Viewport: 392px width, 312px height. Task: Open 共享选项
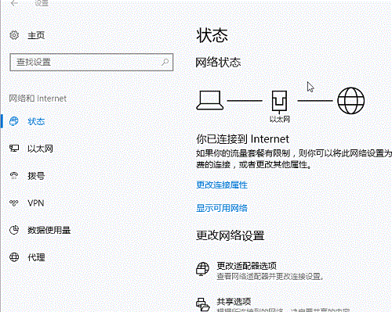234,302
